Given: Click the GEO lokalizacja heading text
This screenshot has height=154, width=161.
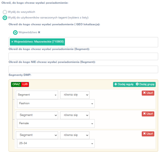Looking at the screenshot, I should [54, 24].
